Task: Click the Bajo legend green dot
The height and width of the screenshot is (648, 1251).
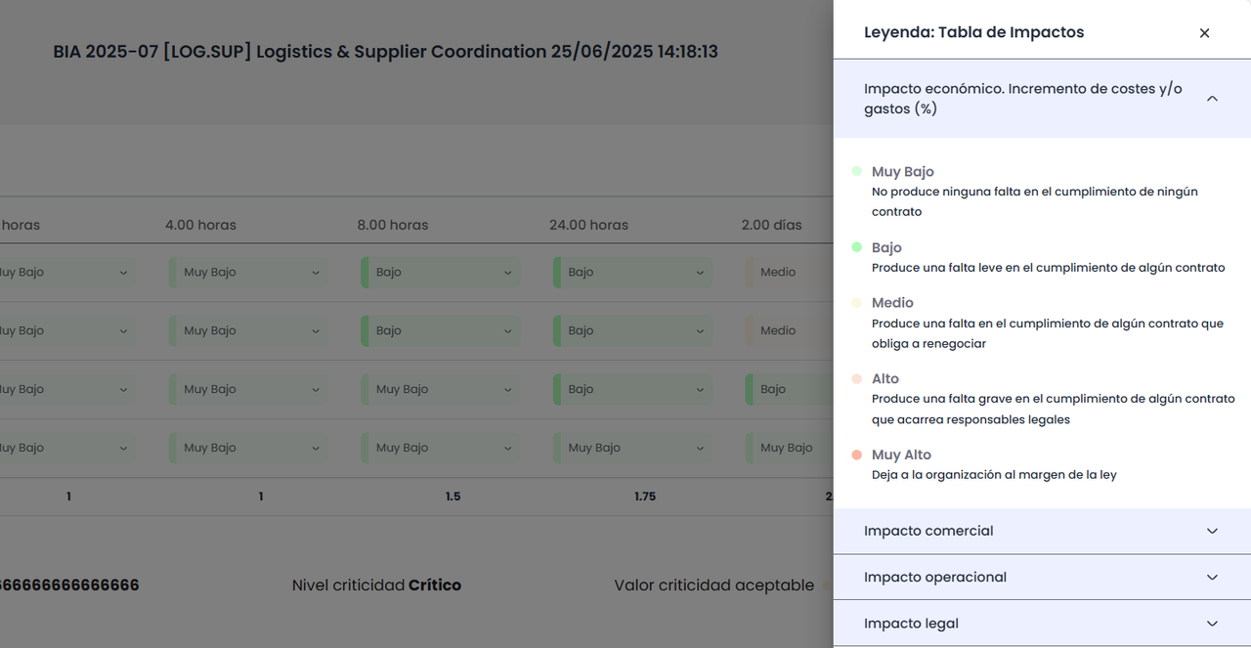Action: 857,247
